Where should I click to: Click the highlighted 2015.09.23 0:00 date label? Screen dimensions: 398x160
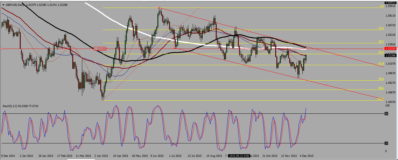pyautogui.click(x=239, y=156)
